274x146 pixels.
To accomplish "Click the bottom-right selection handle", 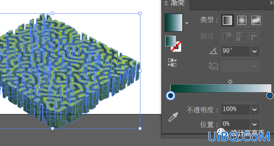I will click(x=140, y=129).
